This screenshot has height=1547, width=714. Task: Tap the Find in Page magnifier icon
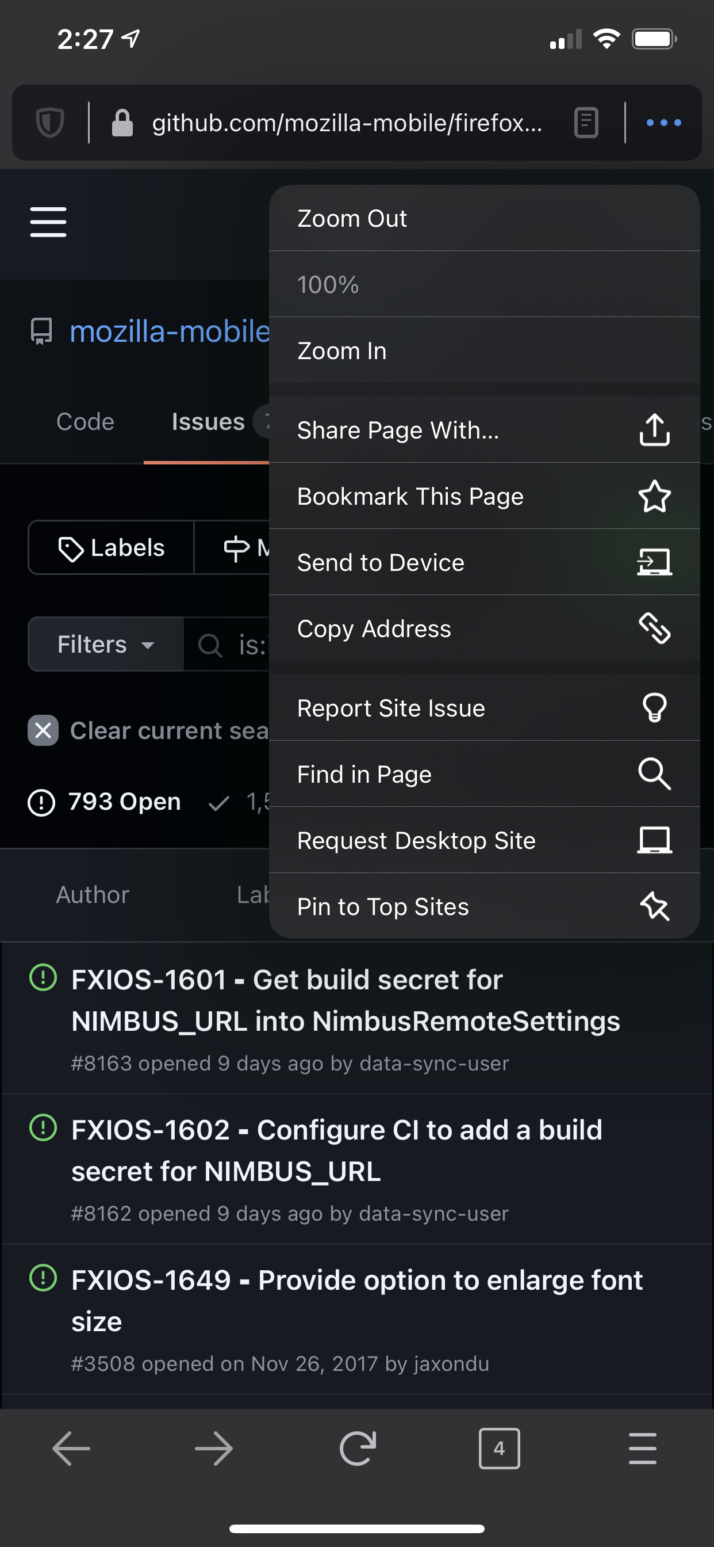point(654,773)
